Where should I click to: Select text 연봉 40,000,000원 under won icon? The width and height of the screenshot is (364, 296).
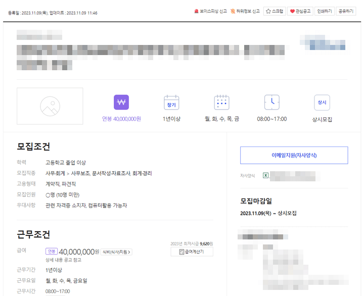click(x=121, y=119)
